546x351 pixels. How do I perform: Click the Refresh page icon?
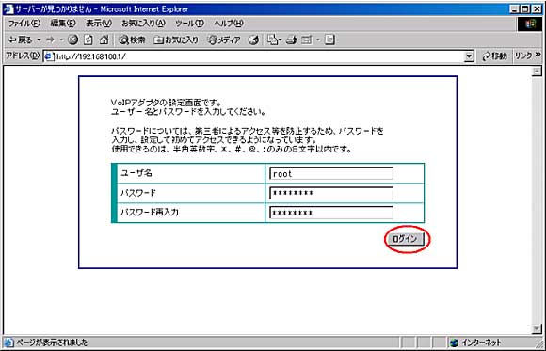[88, 40]
